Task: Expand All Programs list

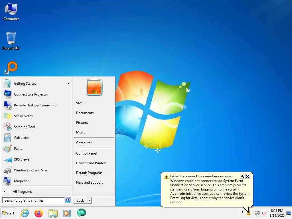Action: [x=22, y=192]
